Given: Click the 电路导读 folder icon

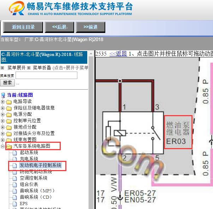Looking at the screenshot, I should click(x=9, y=102).
